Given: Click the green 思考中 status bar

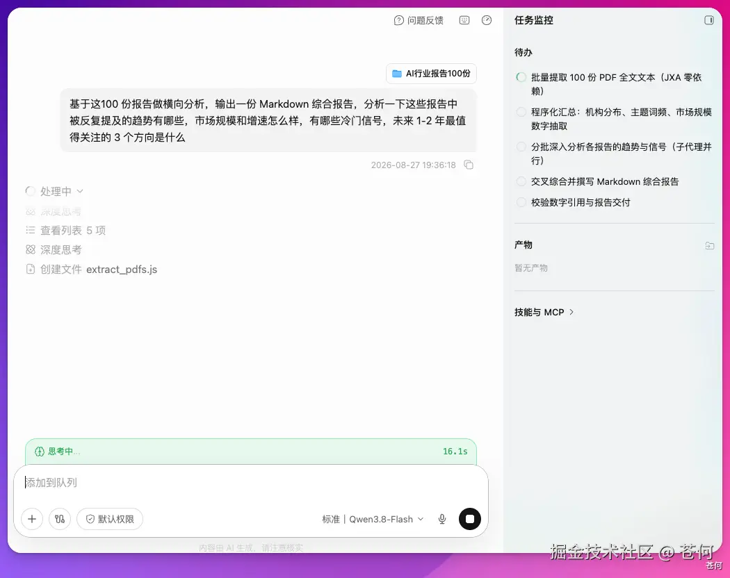Looking at the screenshot, I should 251,452.
